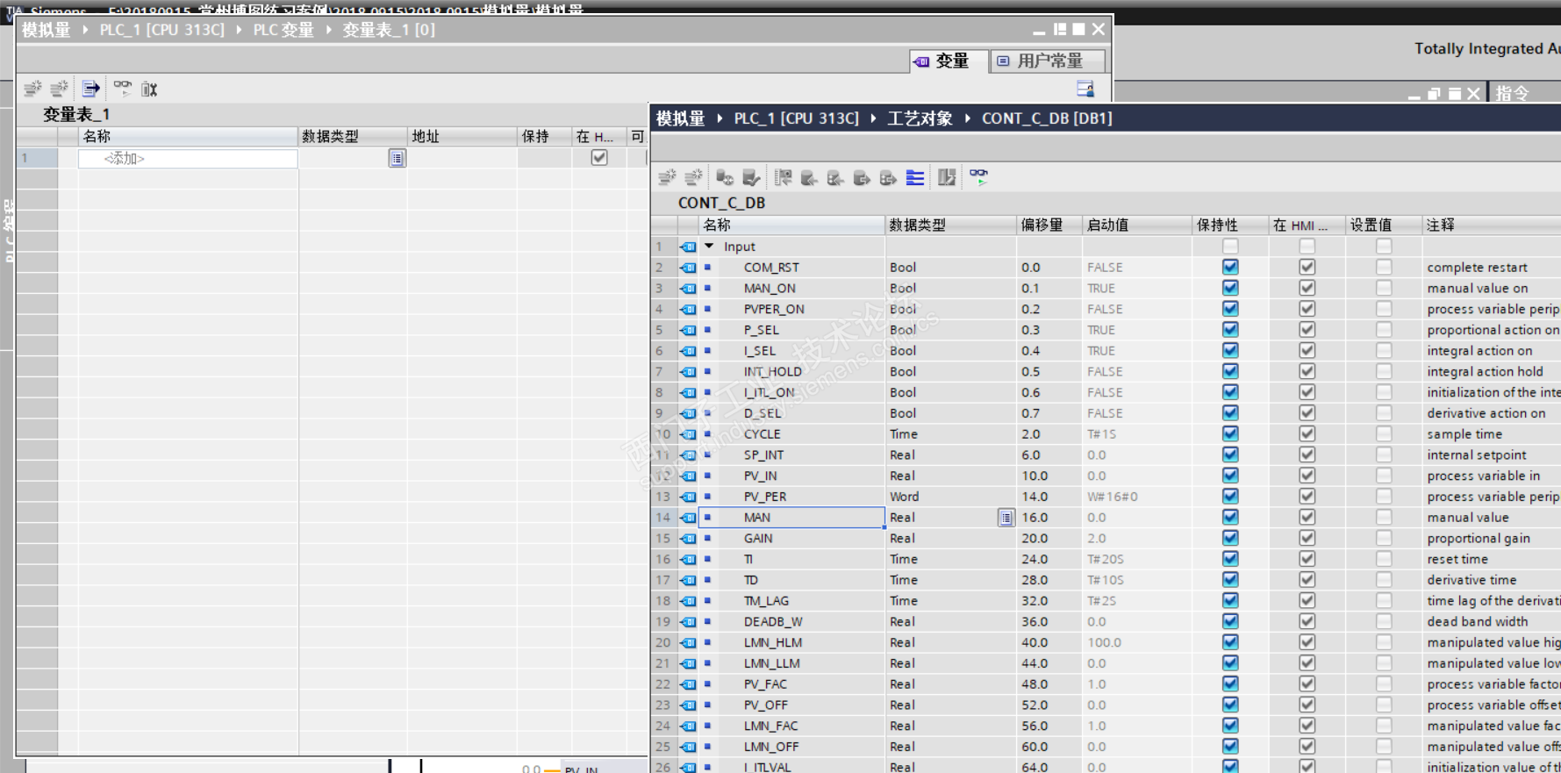Click Monitor all glasses icon in CONT_C_DB toolbar
Viewport: 1561px width, 773px height.
pyautogui.click(x=978, y=177)
